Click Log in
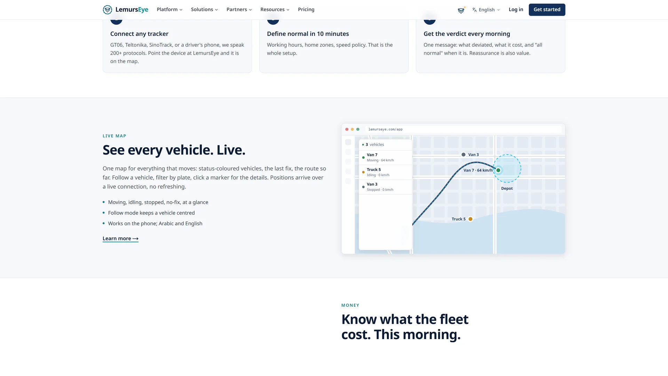The height and width of the screenshot is (376, 668). tap(516, 10)
